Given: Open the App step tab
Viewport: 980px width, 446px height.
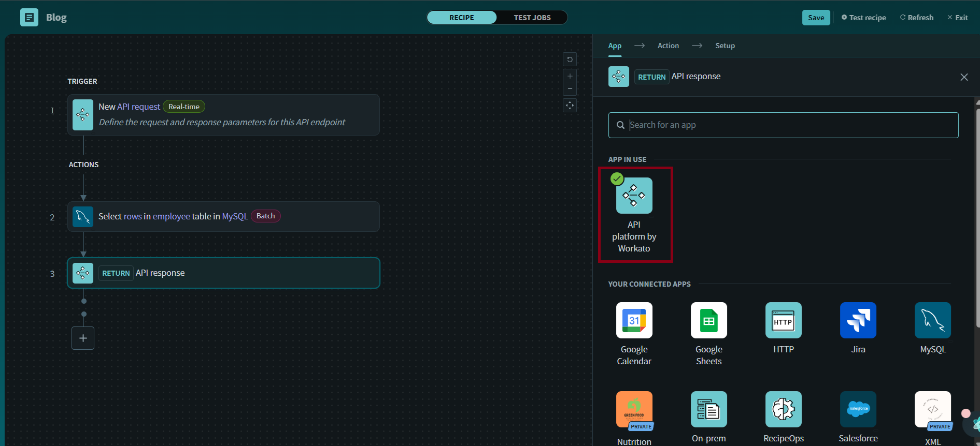Looking at the screenshot, I should click(615, 46).
